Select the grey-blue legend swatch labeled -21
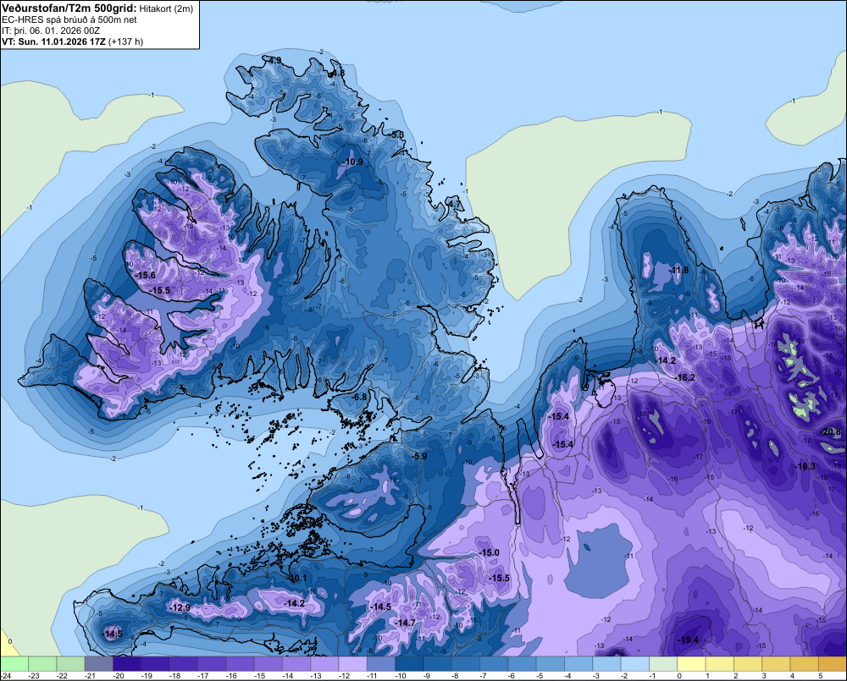This screenshot has height=681, width=847. (x=99, y=664)
